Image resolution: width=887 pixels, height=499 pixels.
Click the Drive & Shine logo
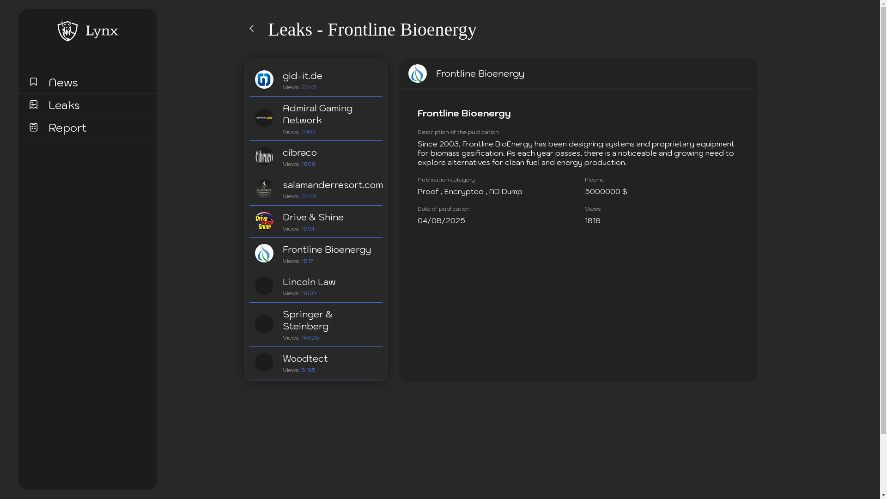[x=264, y=221]
